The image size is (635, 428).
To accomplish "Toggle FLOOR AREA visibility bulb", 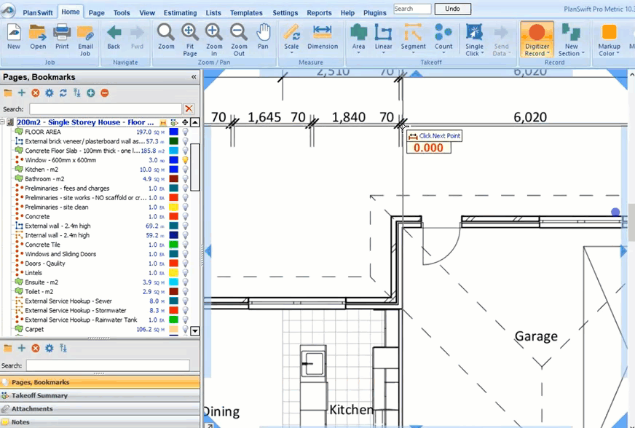I will (x=185, y=132).
